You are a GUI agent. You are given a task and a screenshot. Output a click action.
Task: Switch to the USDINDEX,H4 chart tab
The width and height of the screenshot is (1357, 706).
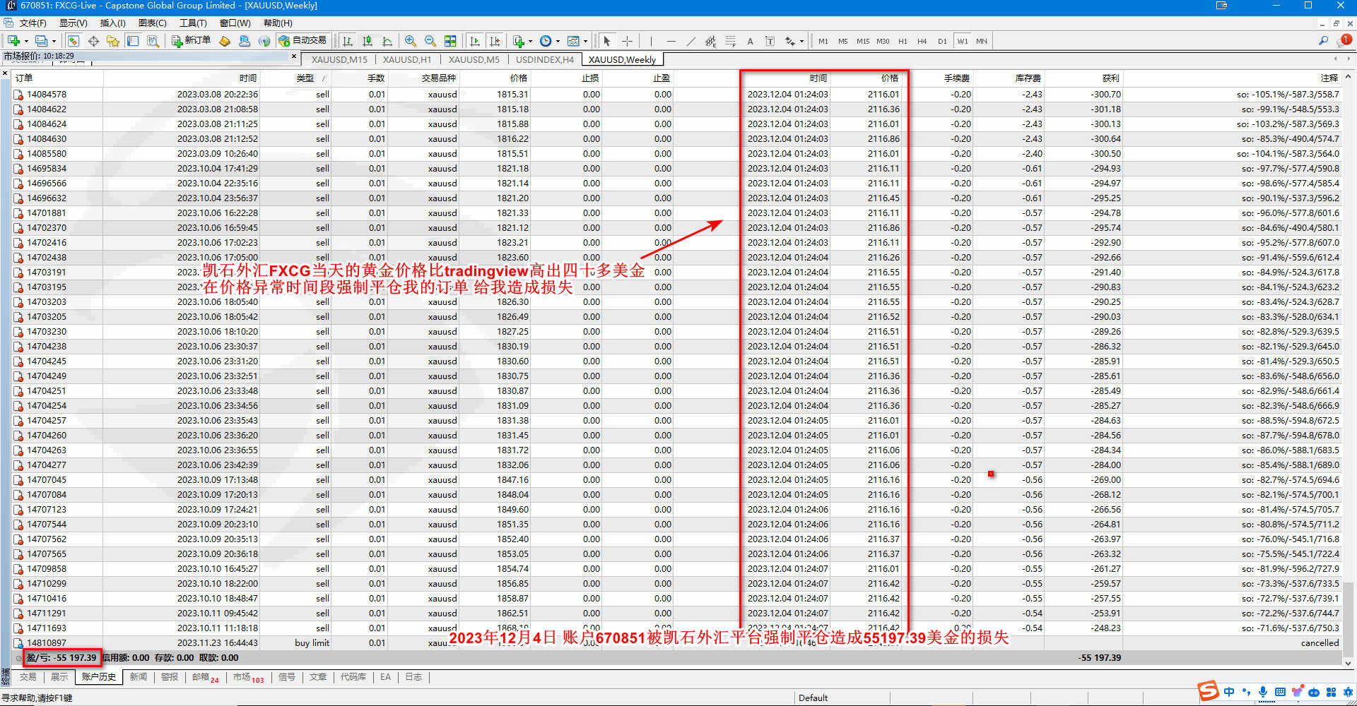click(x=545, y=60)
